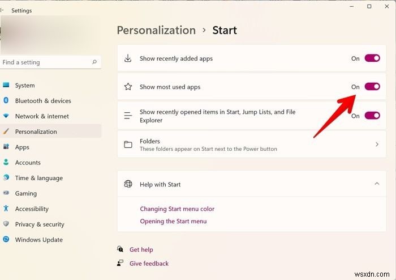The height and width of the screenshot is (280, 396).
Task: Turn off Show most used apps
Action: click(x=372, y=87)
